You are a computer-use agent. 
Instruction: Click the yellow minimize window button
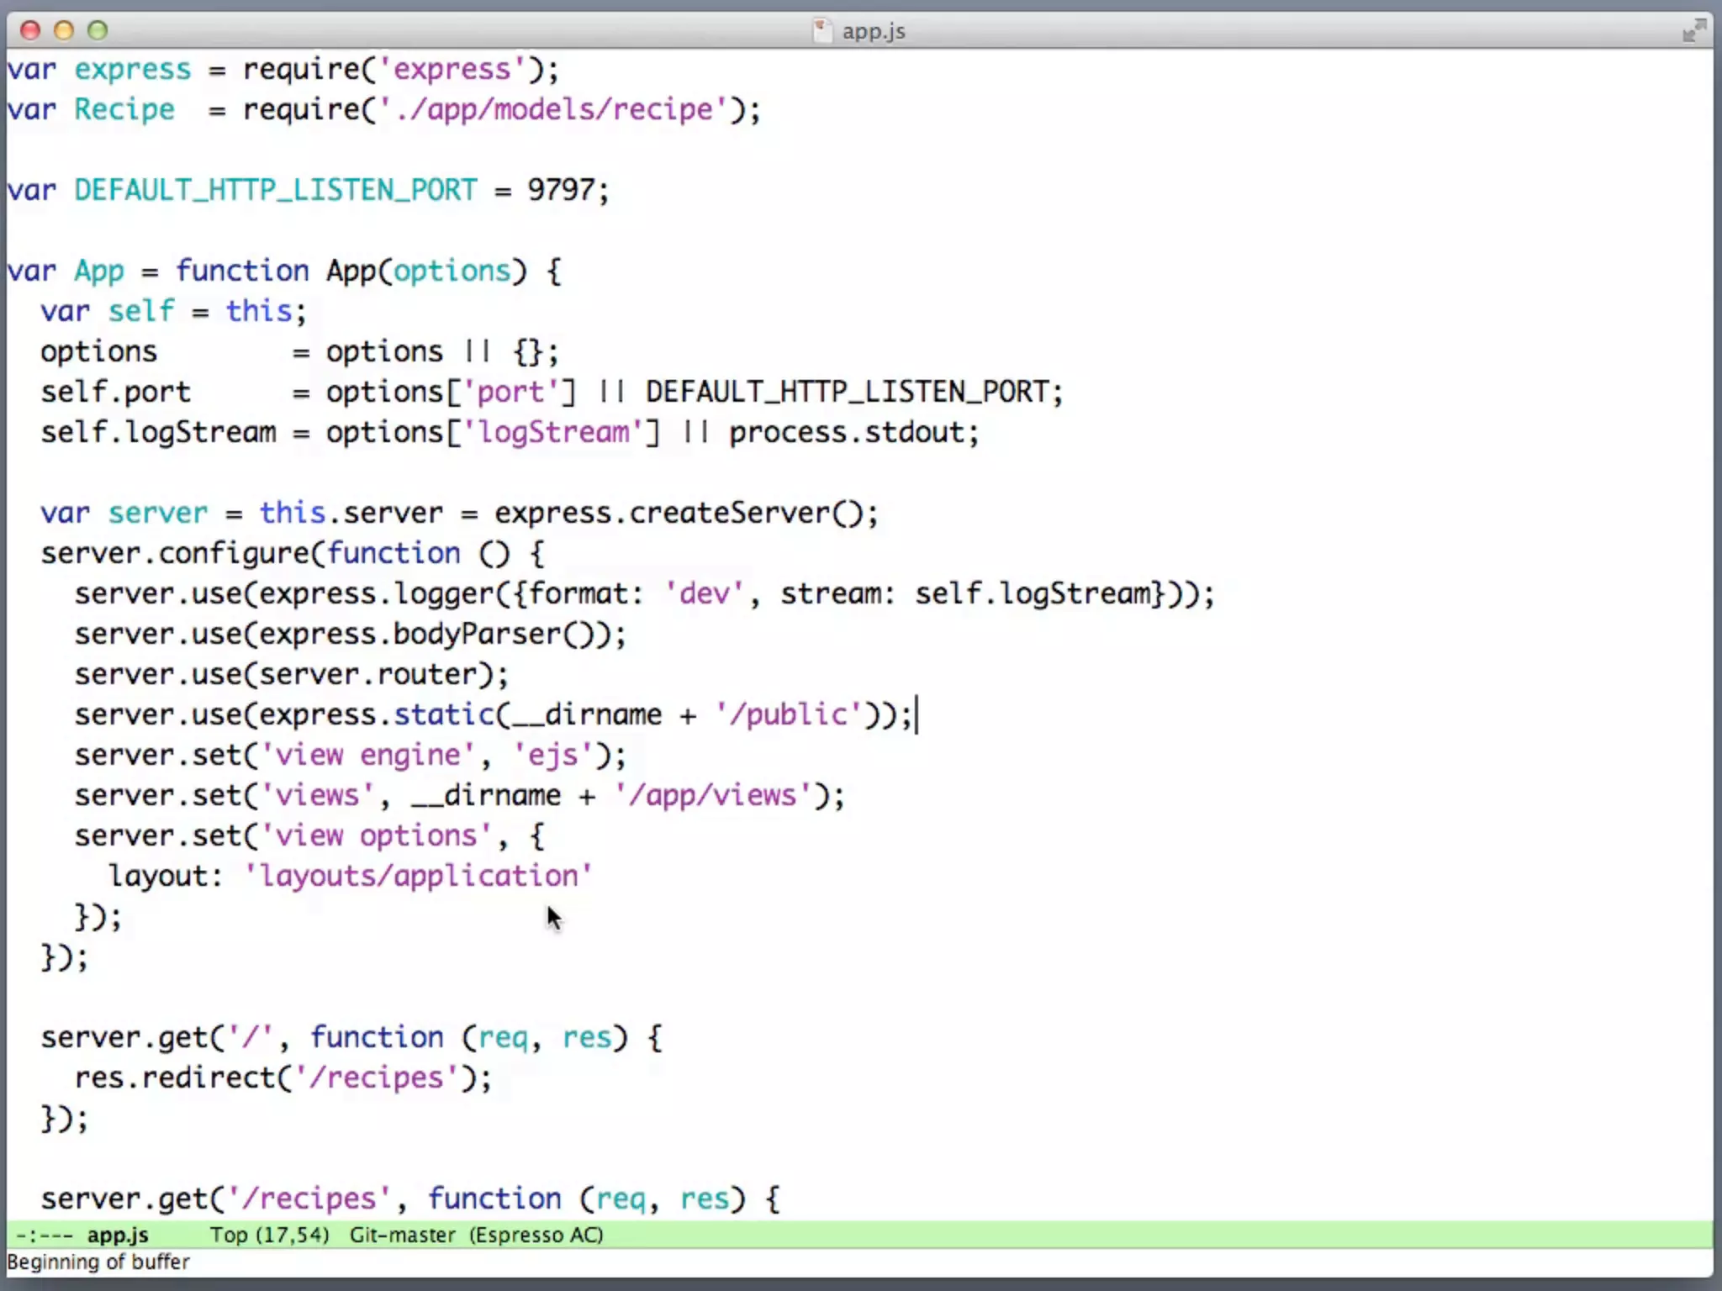(64, 31)
